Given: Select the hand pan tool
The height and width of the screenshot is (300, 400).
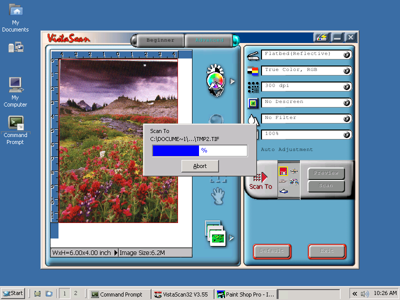Looking at the screenshot, I should point(217,196).
